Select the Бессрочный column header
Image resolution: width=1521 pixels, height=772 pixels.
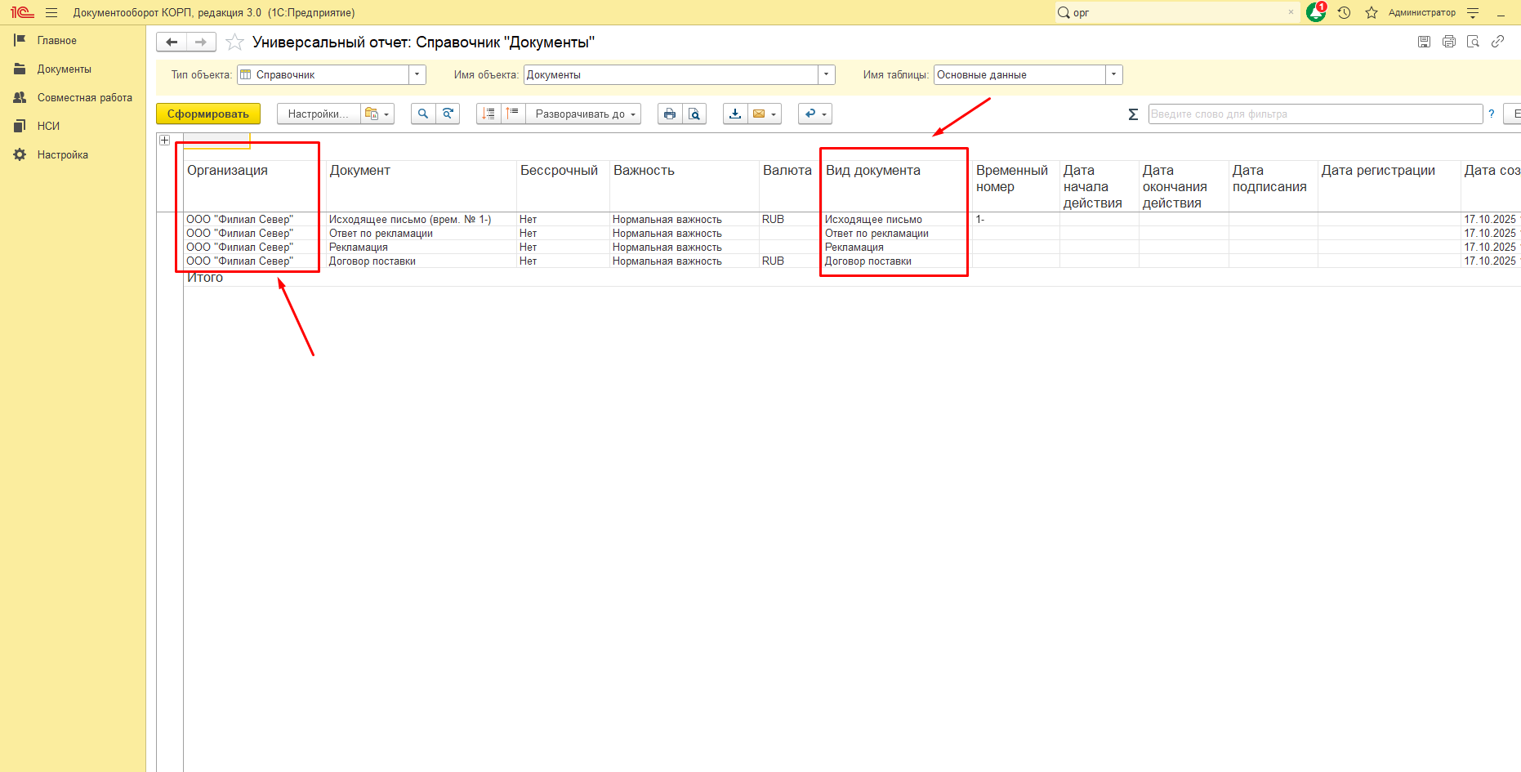(563, 185)
